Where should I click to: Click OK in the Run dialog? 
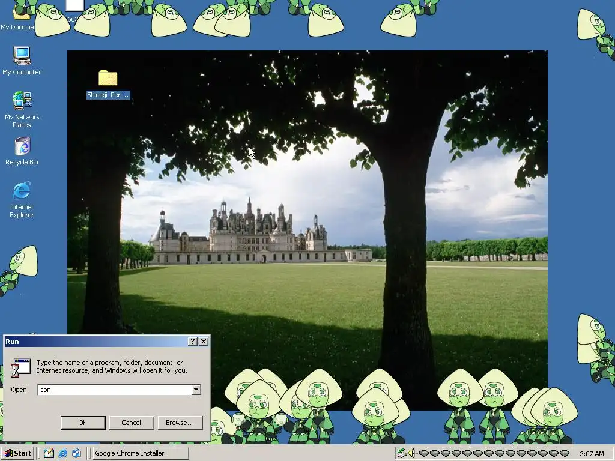coord(83,423)
